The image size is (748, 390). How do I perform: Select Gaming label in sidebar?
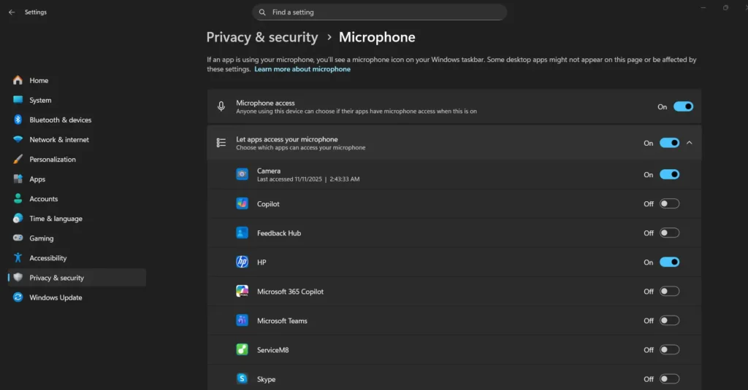pyautogui.click(x=42, y=238)
